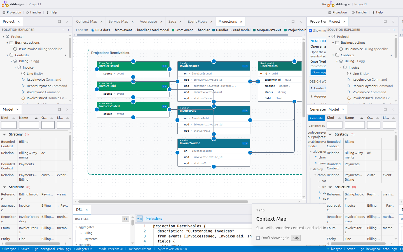The width and height of the screenshot is (403, 252).
Task: Click the Generate button
Action: (x=317, y=118)
